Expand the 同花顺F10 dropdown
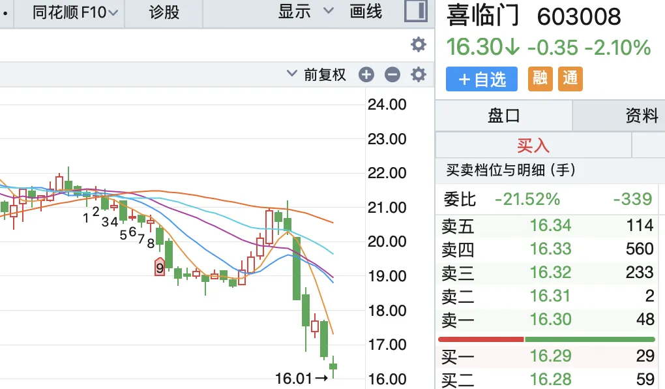The image size is (665, 389). pyautogui.click(x=72, y=12)
